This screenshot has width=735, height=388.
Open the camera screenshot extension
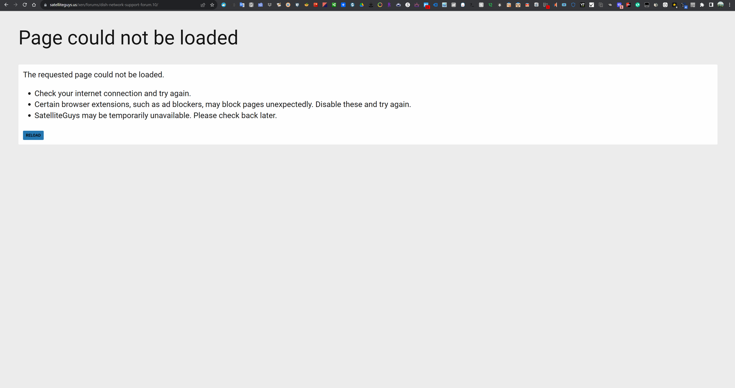tap(260, 5)
